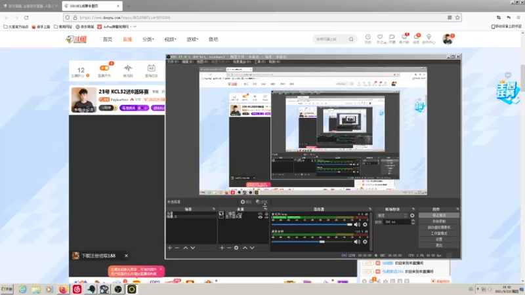Toggle visibility eye of first source
The height and width of the screenshot is (295, 525).
point(260,214)
